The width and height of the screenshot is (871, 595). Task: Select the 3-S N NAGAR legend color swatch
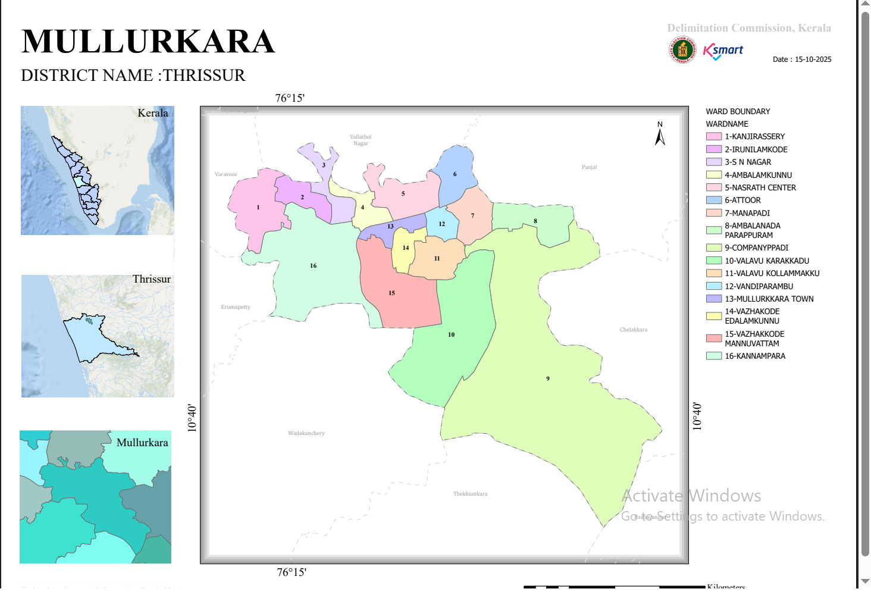[714, 162]
